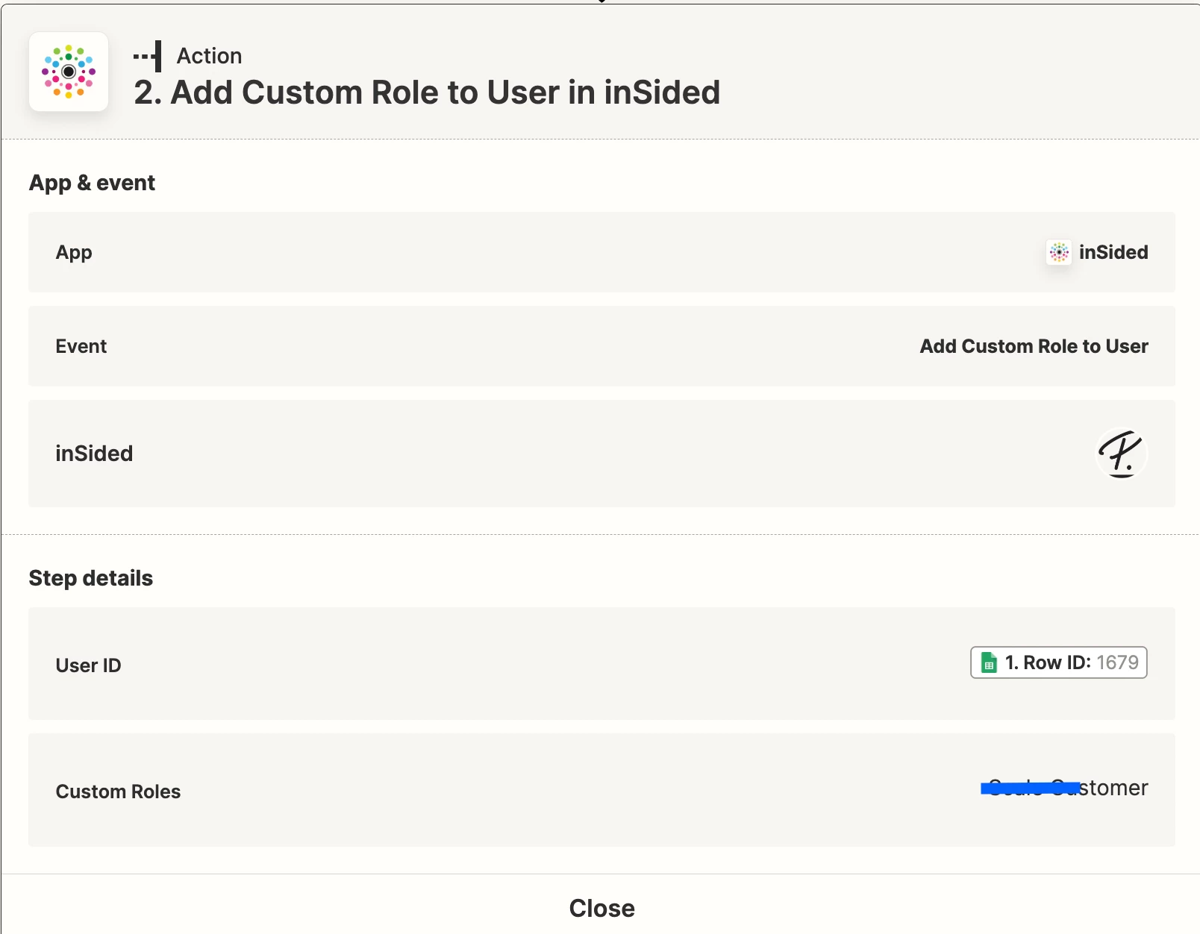Click the 'Step details' section heading

90,578
